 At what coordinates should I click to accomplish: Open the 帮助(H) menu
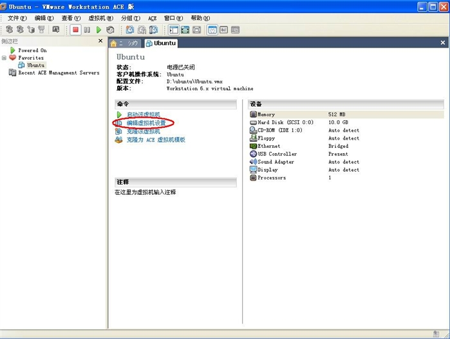coord(200,19)
